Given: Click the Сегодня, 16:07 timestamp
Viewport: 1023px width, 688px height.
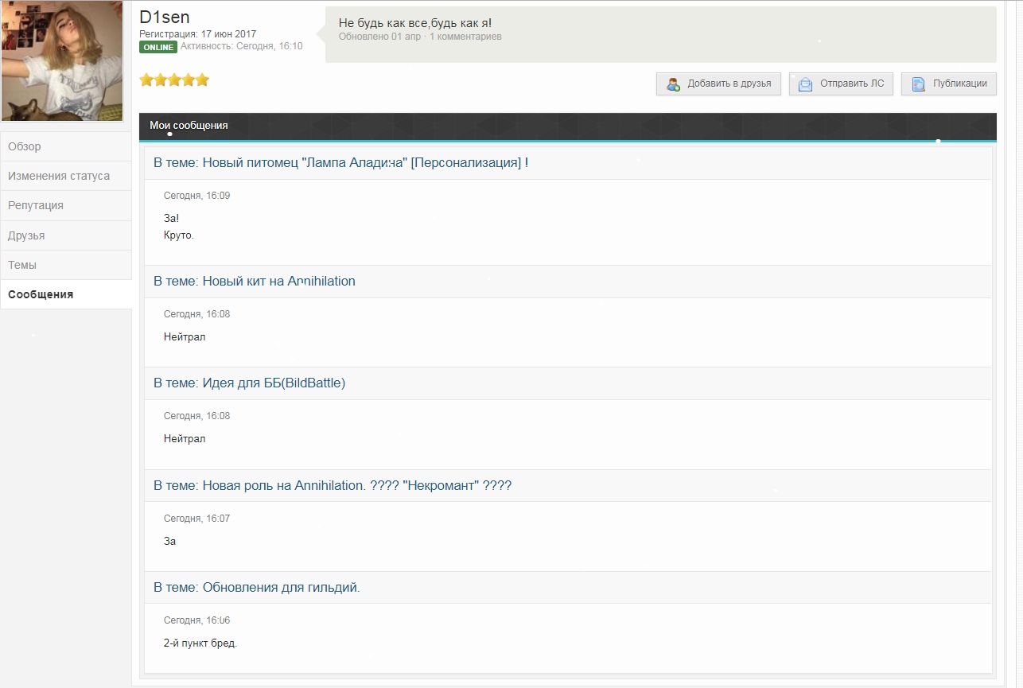Looking at the screenshot, I should point(196,519).
